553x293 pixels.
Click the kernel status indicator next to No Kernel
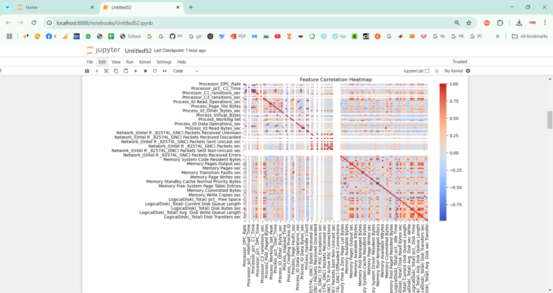pyautogui.click(x=467, y=71)
